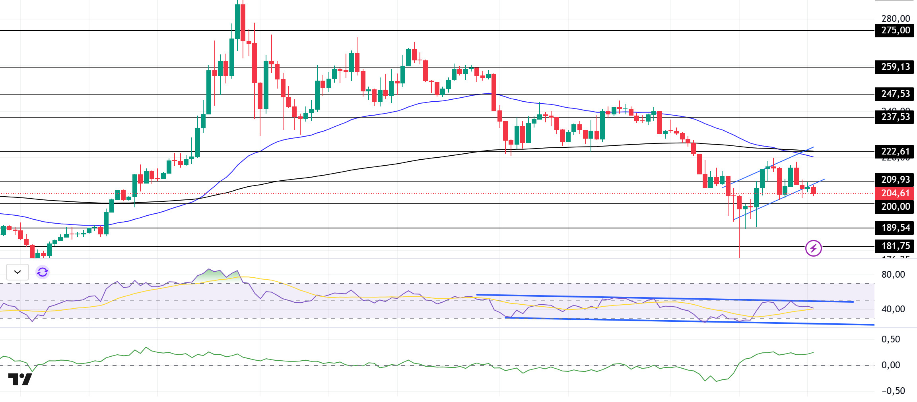Screen dimensions: 917x402
Task: Select the 209,93 price level label
Action: click(895, 180)
